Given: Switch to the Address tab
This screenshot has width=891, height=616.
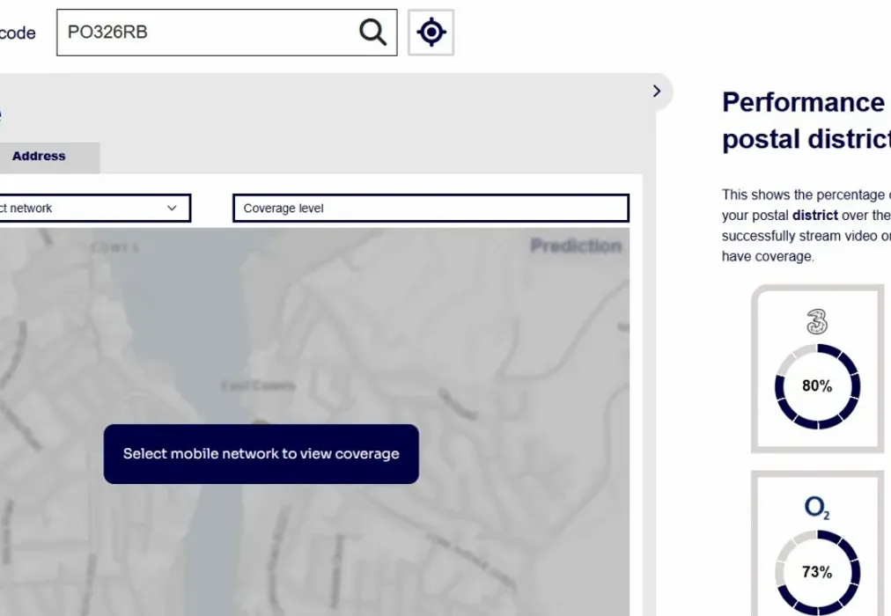Looking at the screenshot, I should coord(39,157).
